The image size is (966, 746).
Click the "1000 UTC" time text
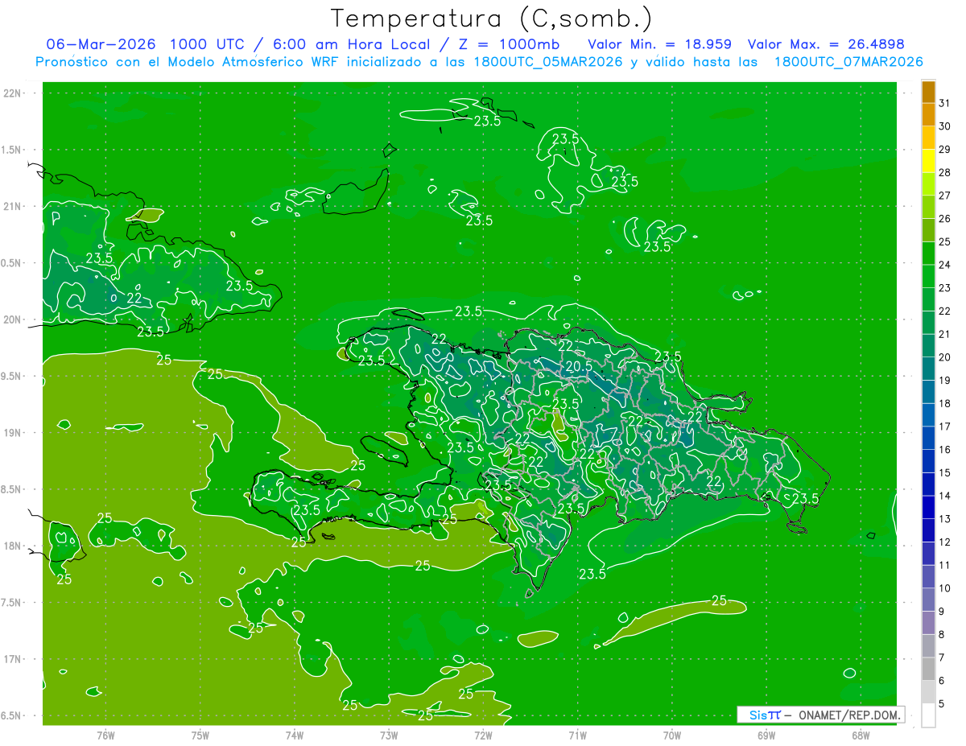click(x=207, y=43)
